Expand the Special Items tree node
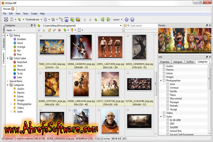213x142 pixels. coord(7,81)
